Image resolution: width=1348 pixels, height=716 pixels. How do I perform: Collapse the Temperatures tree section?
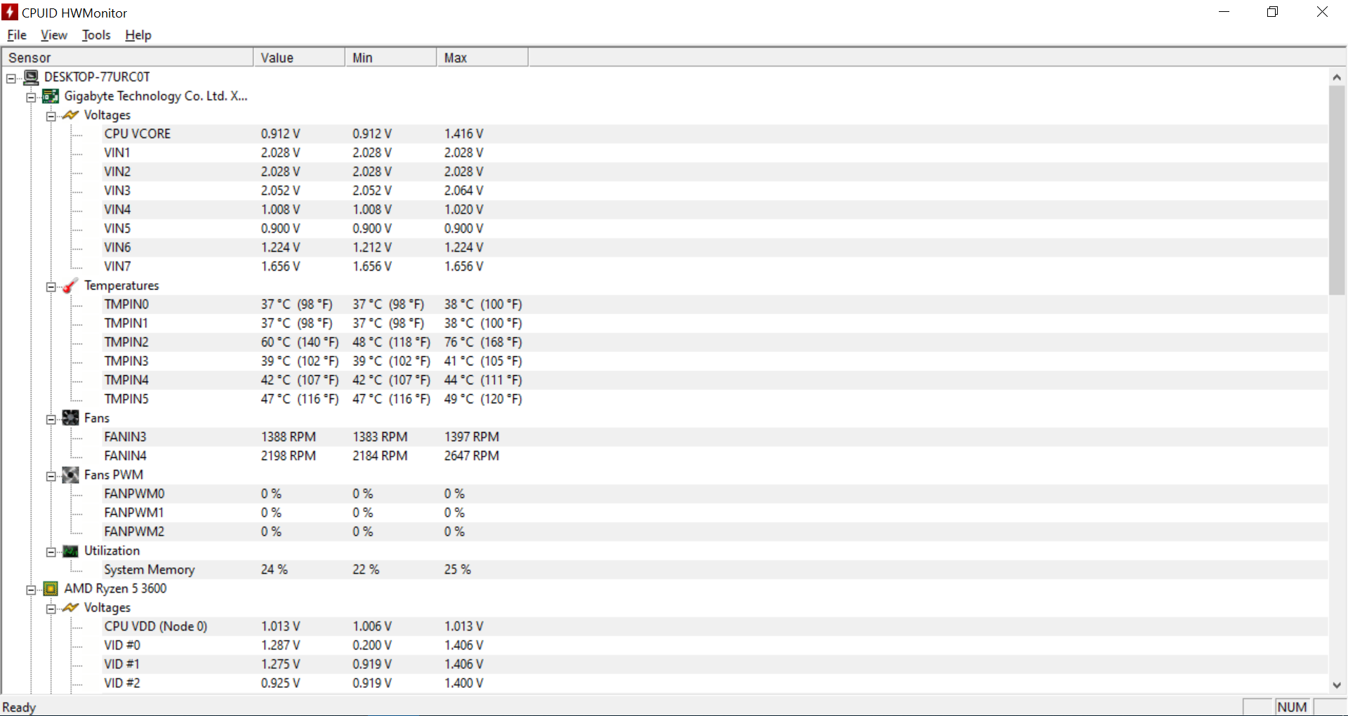51,287
